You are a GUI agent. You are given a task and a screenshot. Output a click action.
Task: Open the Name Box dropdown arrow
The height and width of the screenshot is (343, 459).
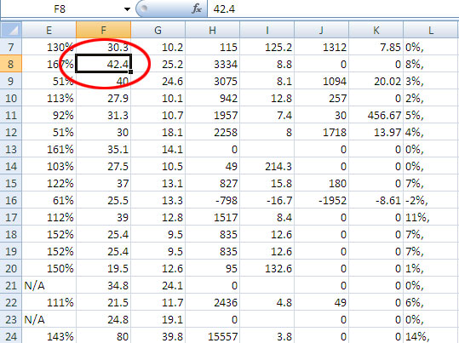point(127,9)
